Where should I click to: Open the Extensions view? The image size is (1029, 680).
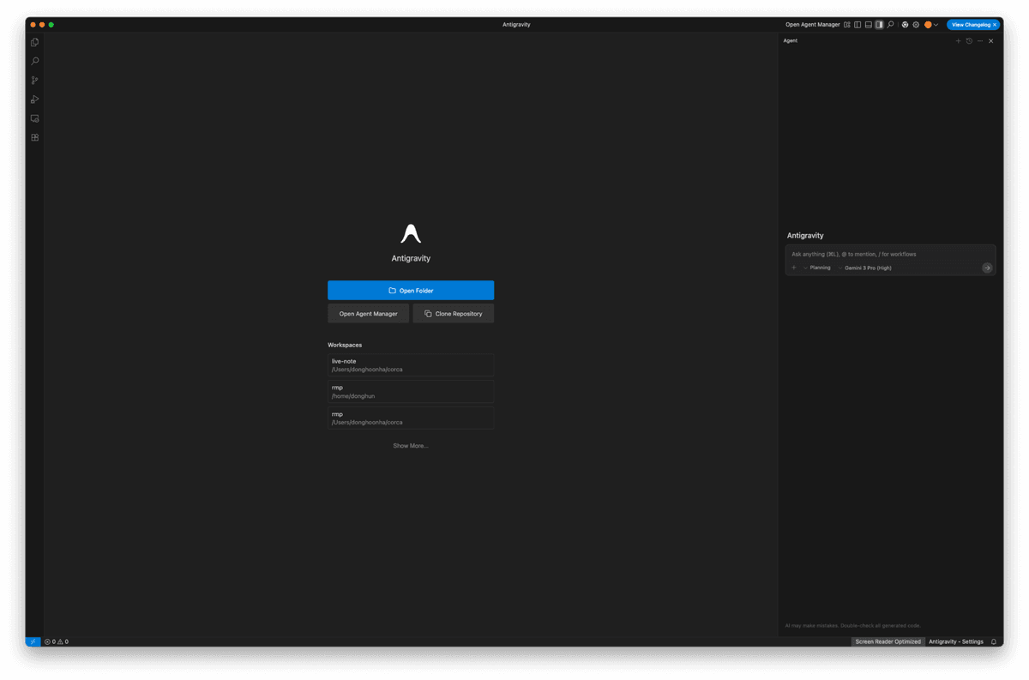pyautogui.click(x=34, y=137)
